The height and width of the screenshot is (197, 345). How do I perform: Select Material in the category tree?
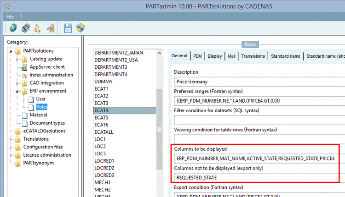[38, 115]
